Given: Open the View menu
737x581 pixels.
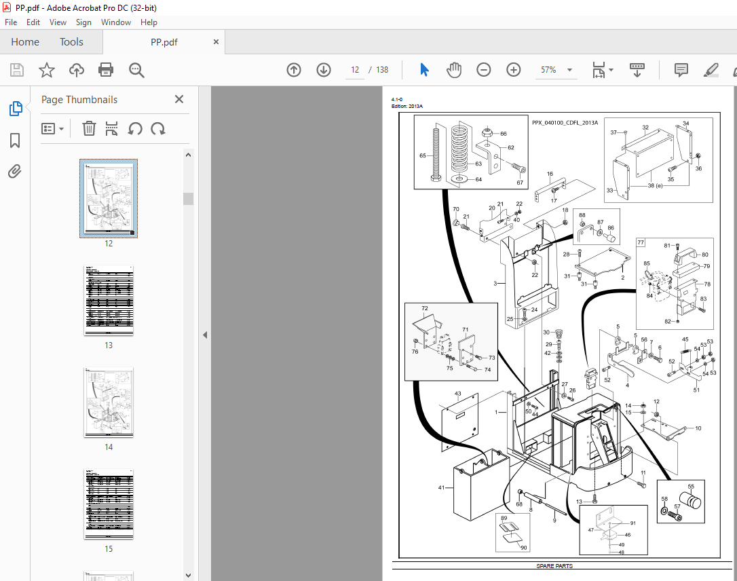Looking at the screenshot, I should (58, 22).
